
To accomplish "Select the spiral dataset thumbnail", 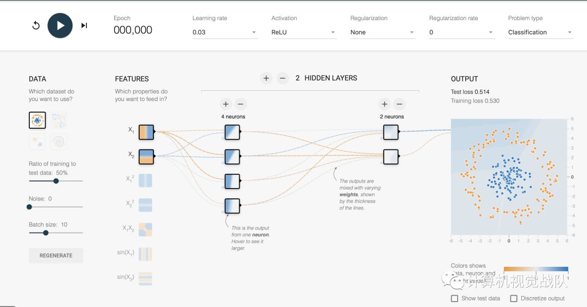I will (59, 142).
